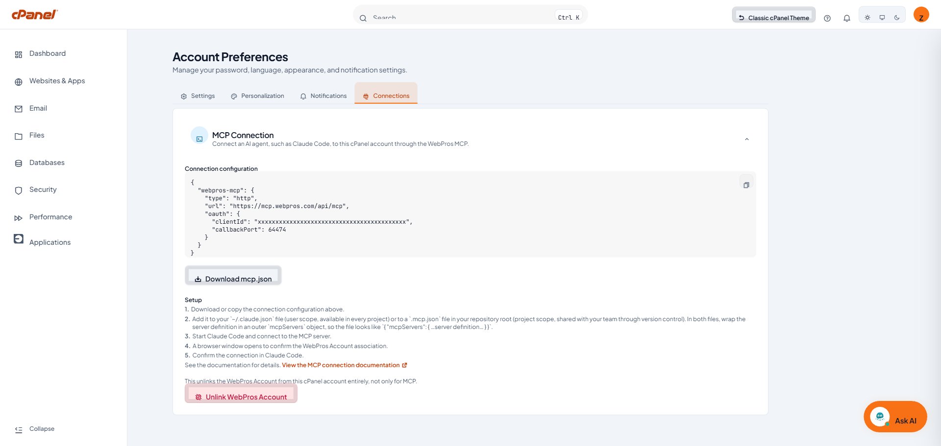Click the search magnifier icon
Image resolution: width=941 pixels, height=446 pixels.
pyautogui.click(x=363, y=18)
